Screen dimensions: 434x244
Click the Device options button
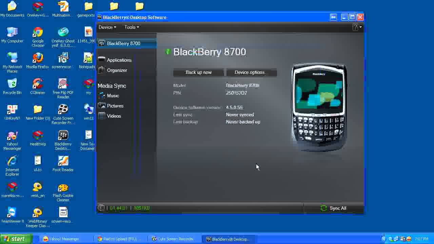pyautogui.click(x=251, y=72)
